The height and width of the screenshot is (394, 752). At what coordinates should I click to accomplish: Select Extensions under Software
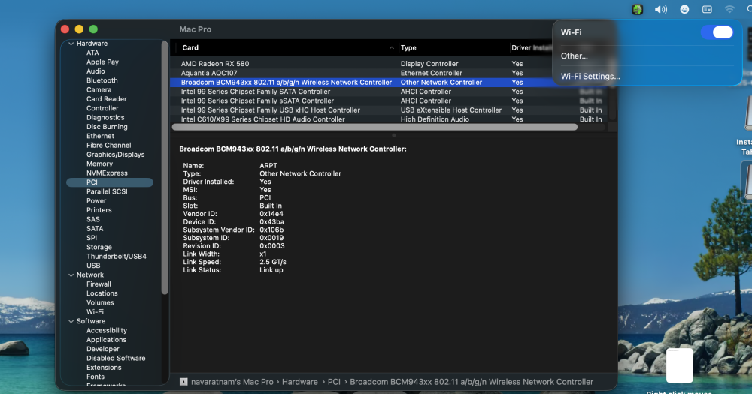104,368
